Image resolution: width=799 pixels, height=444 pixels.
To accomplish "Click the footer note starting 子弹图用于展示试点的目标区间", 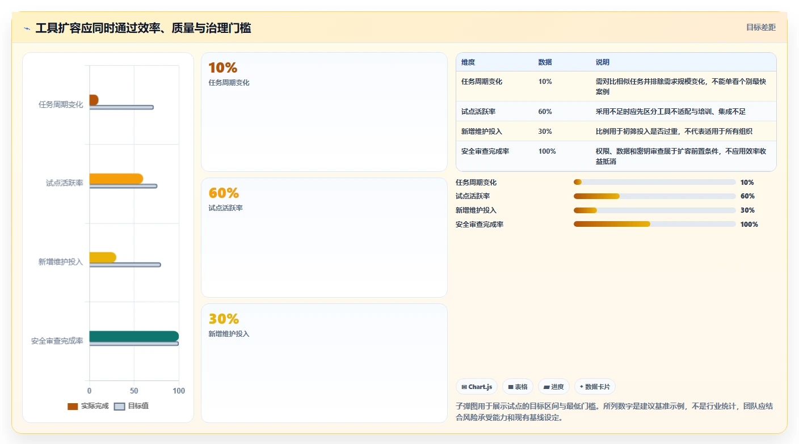I will tap(615, 412).
